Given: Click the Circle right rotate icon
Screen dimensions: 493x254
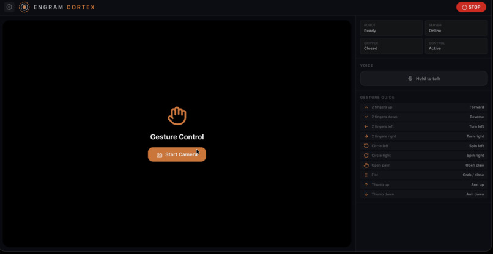Looking at the screenshot, I should point(366,156).
